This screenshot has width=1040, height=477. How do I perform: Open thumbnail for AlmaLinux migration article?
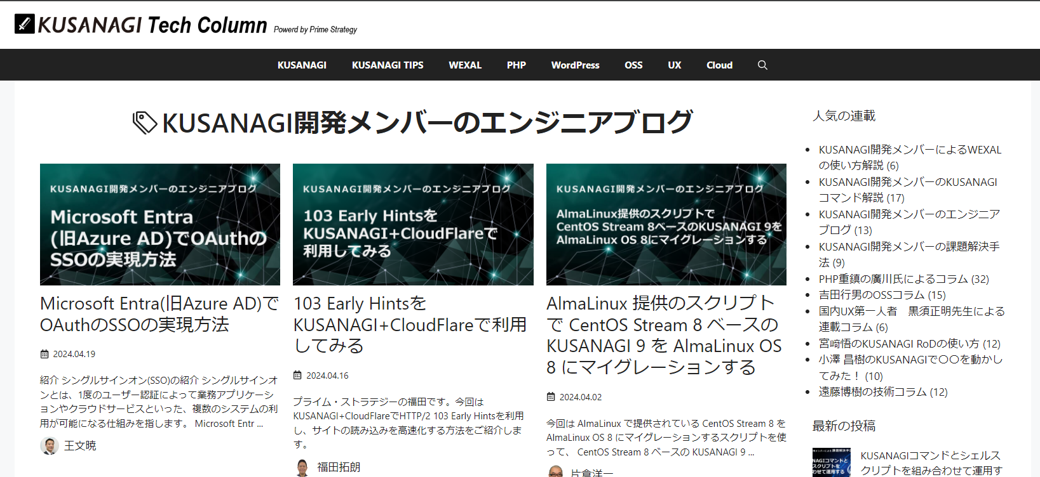pyautogui.click(x=666, y=225)
